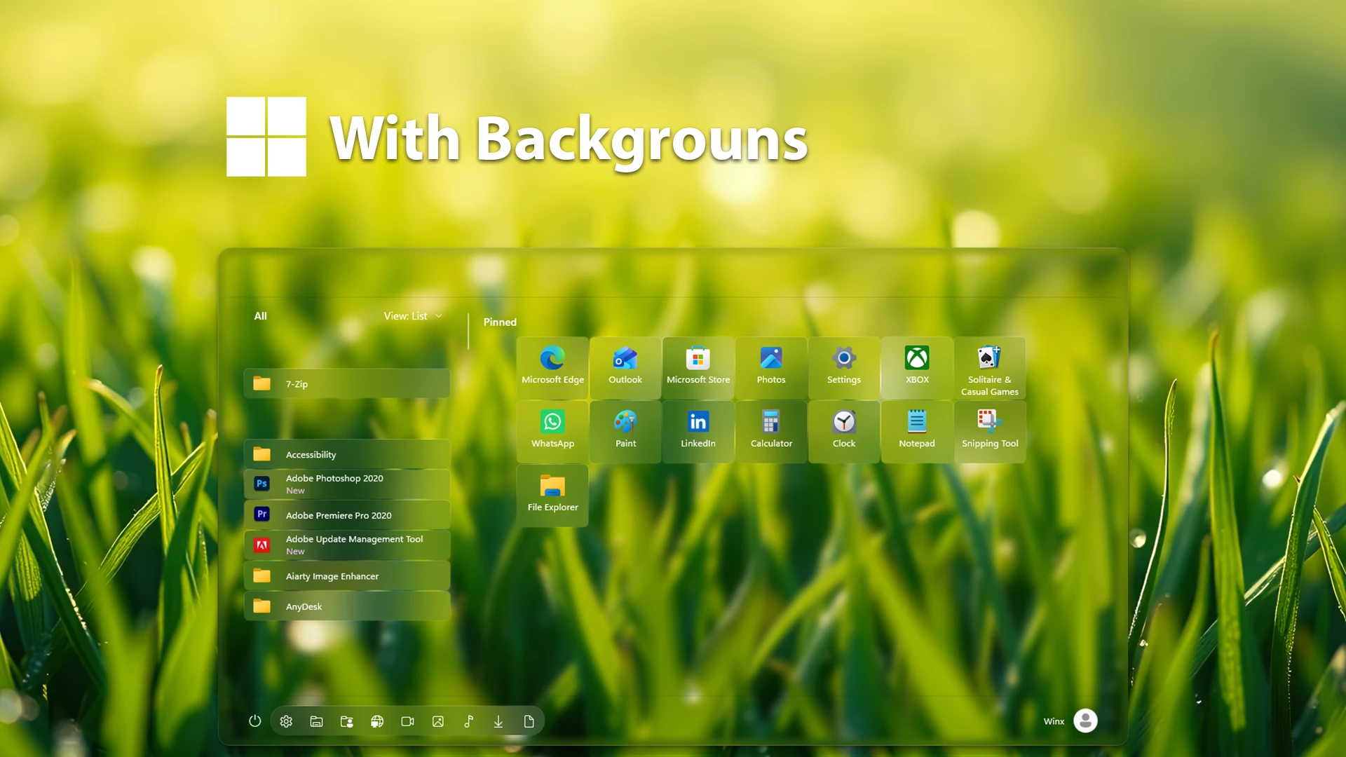Screen dimensions: 1346x757
Task: Open the Paint app tile
Action: (625, 432)
